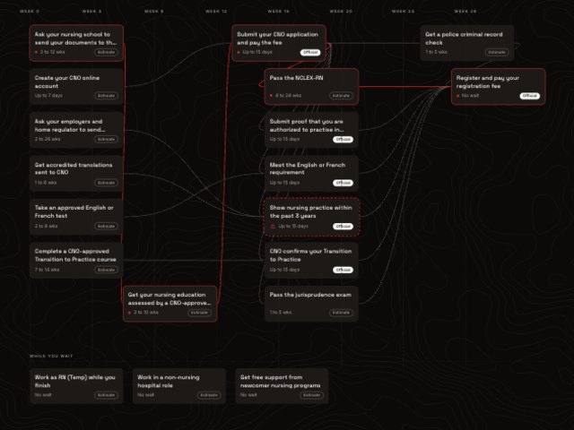
Task: Click "7 to 14 wks" duration text
Action: click(x=47, y=270)
